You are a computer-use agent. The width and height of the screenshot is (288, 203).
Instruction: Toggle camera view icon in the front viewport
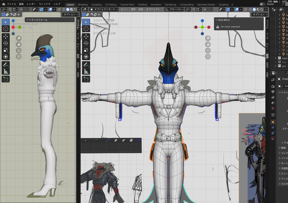(x=208, y=50)
